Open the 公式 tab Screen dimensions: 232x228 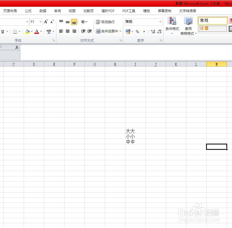[28, 11]
